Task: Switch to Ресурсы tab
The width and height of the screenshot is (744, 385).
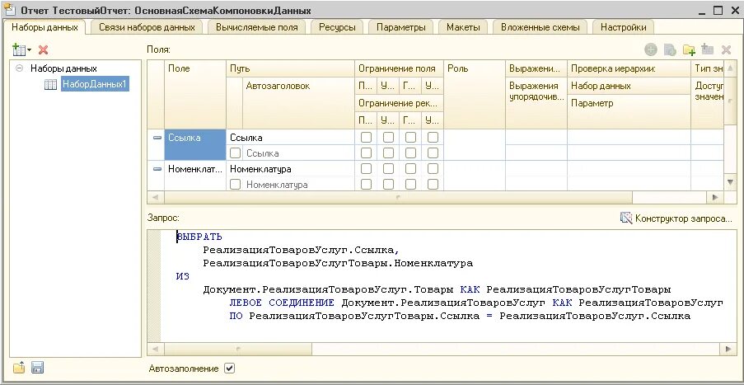Action: 337,27
